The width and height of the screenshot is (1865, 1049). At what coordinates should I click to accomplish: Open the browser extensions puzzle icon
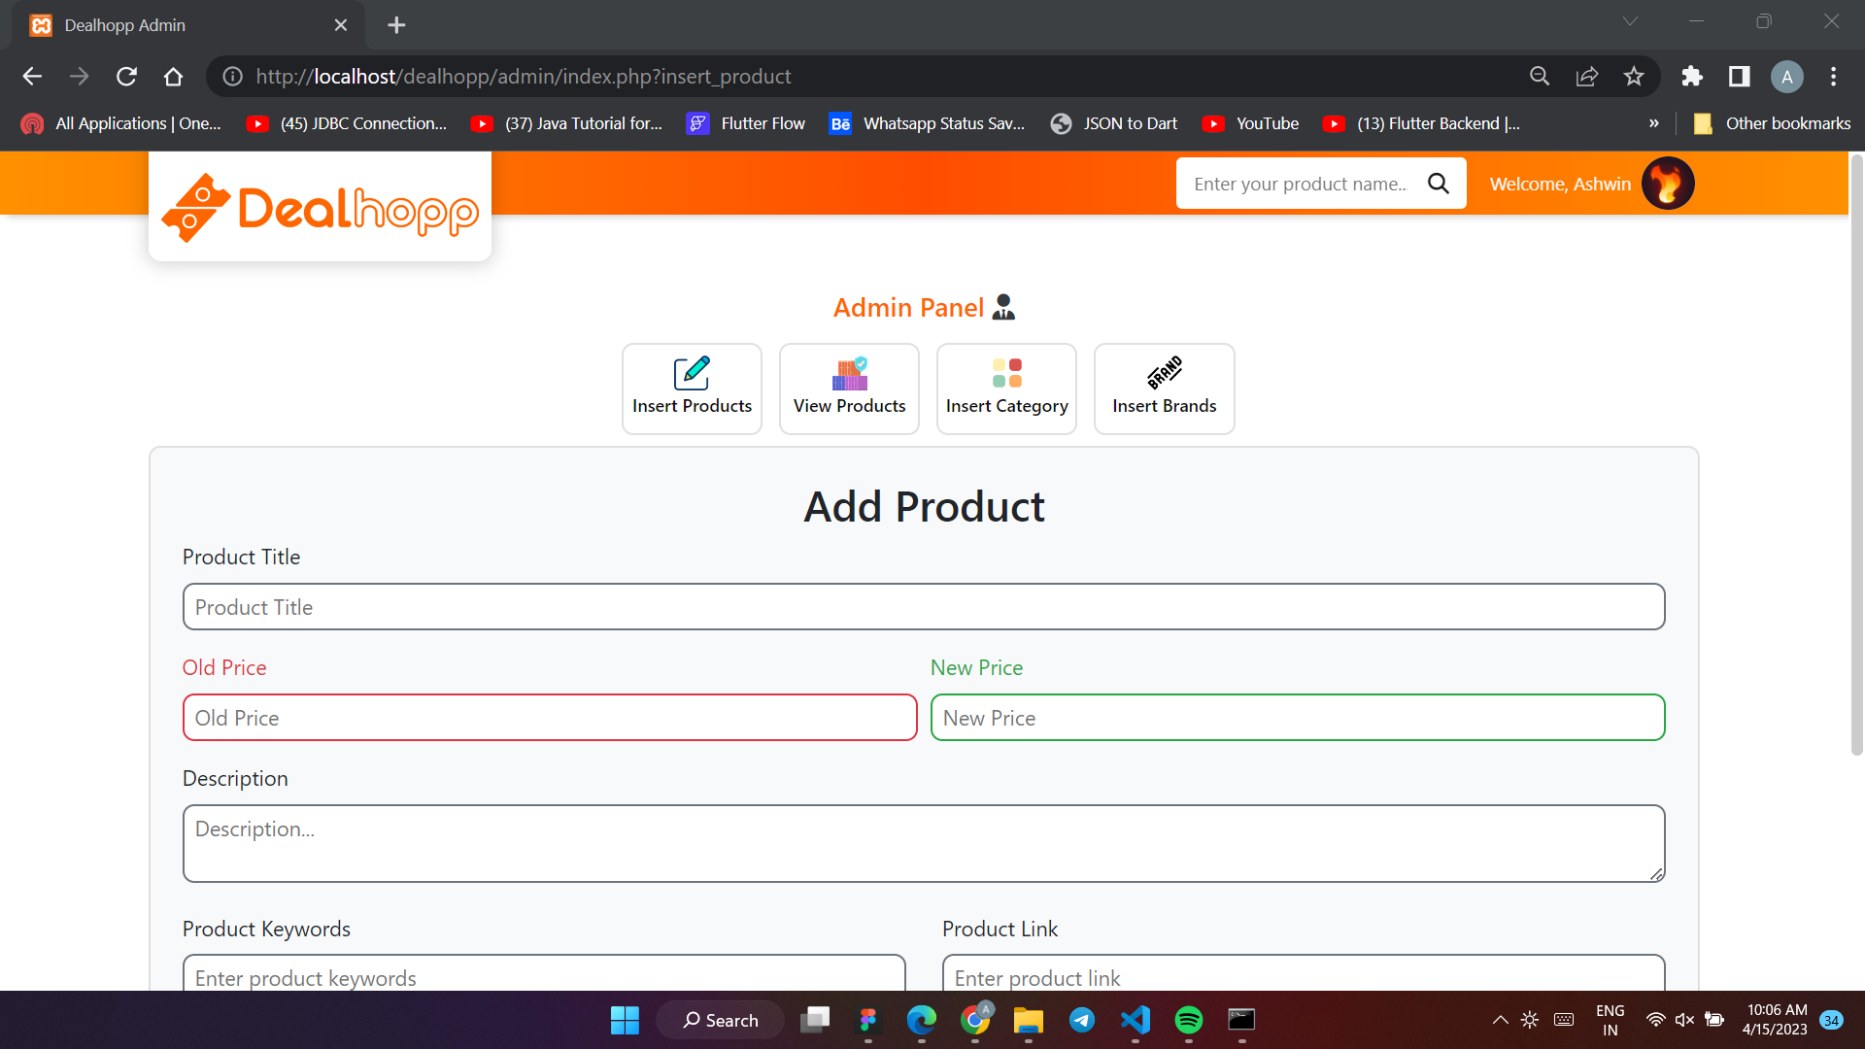point(1691,77)
